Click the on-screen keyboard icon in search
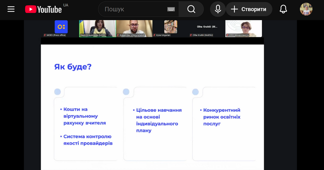 [x=171, y=9]
